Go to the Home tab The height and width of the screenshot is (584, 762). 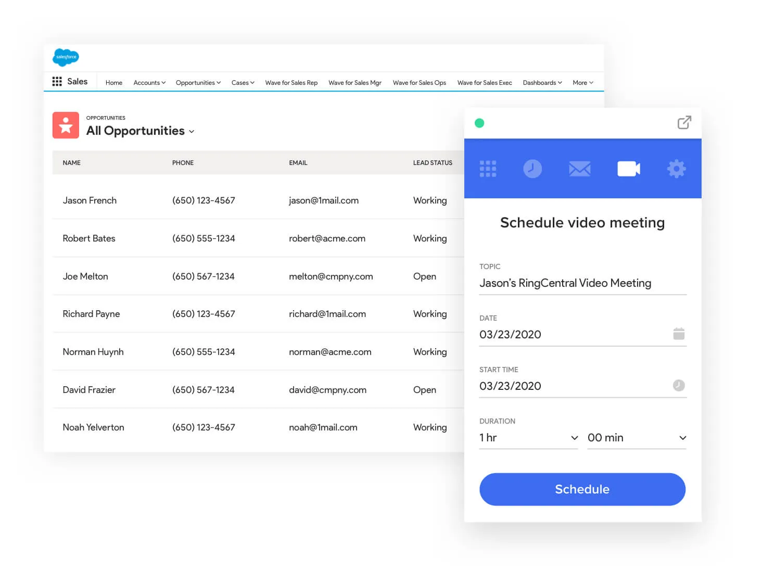coord(114,83)
